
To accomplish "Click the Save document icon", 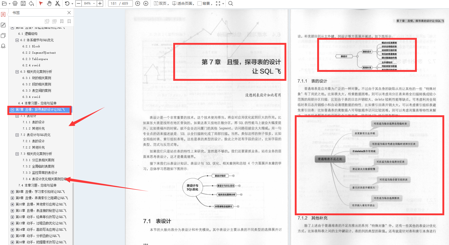I will 23,3.
